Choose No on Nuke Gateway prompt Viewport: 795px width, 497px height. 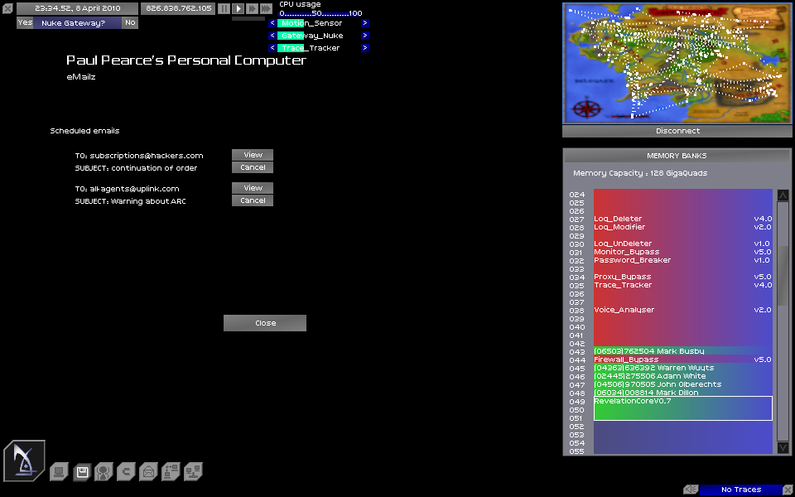pyautogui.click(x=130, y=23)
